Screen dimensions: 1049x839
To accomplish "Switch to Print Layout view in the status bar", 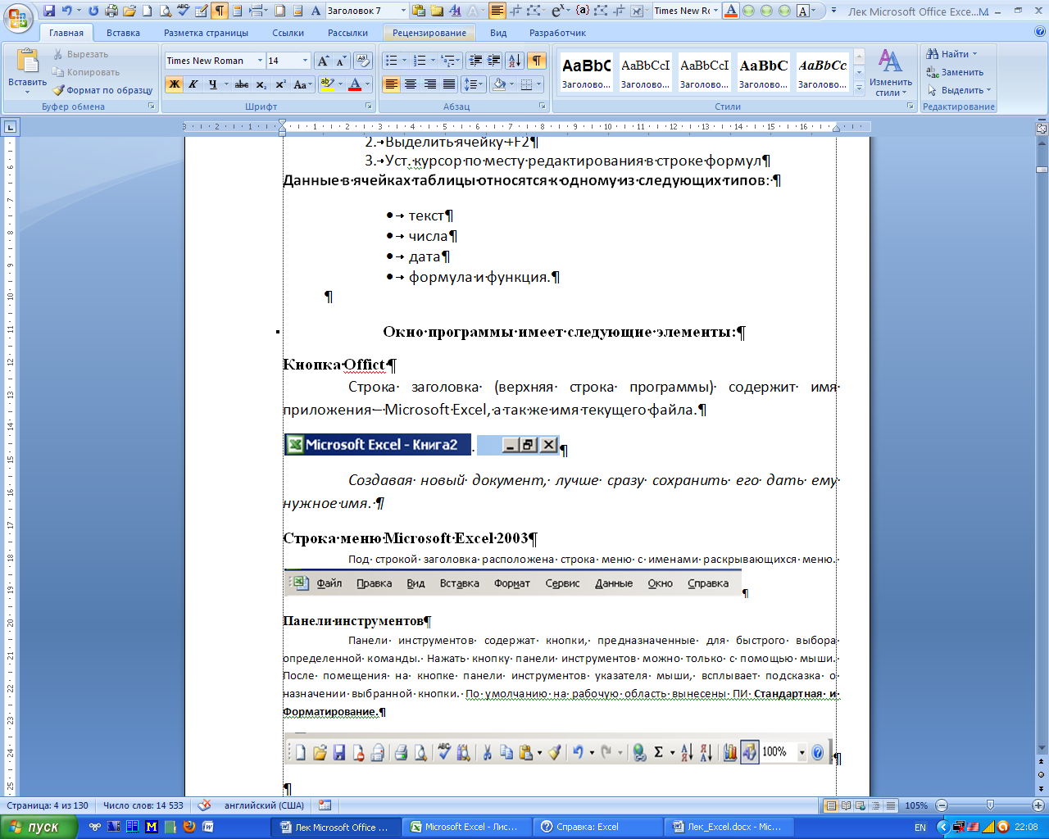I will click(x=831, y=805).
